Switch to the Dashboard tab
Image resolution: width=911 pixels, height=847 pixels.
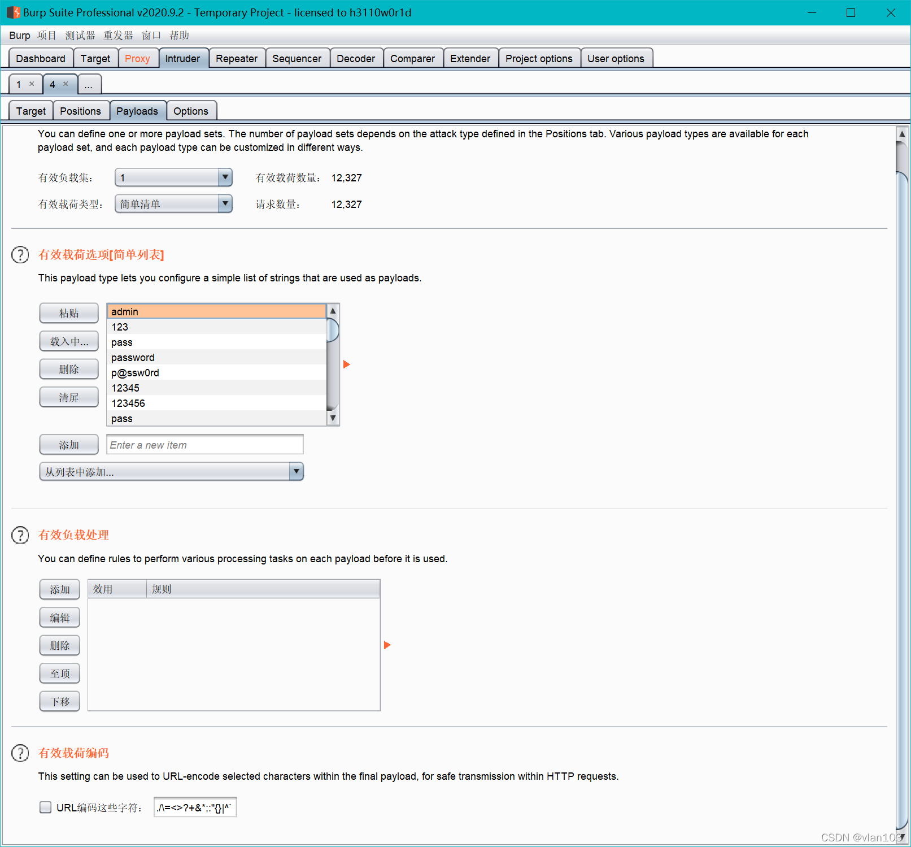click(x=41, y=58)
